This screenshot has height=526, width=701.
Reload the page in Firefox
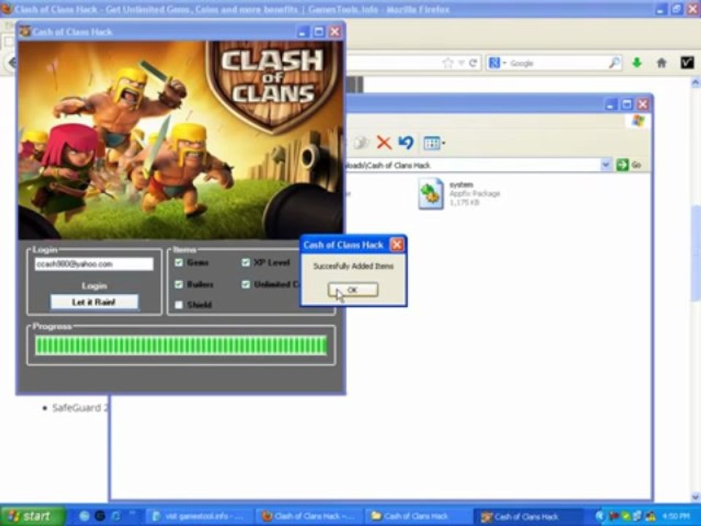[x=473, y=63]
